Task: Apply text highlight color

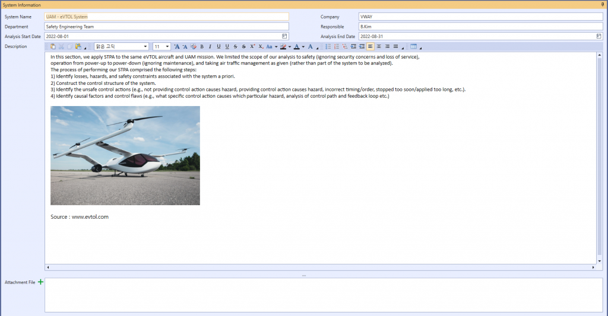Action: [x=283, y=46]
